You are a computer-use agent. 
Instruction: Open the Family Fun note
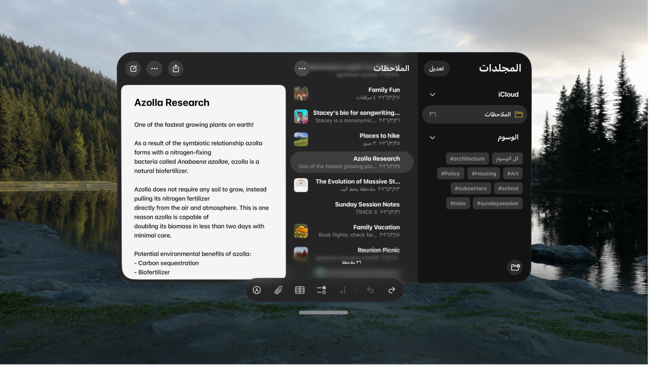pos(352,94)
